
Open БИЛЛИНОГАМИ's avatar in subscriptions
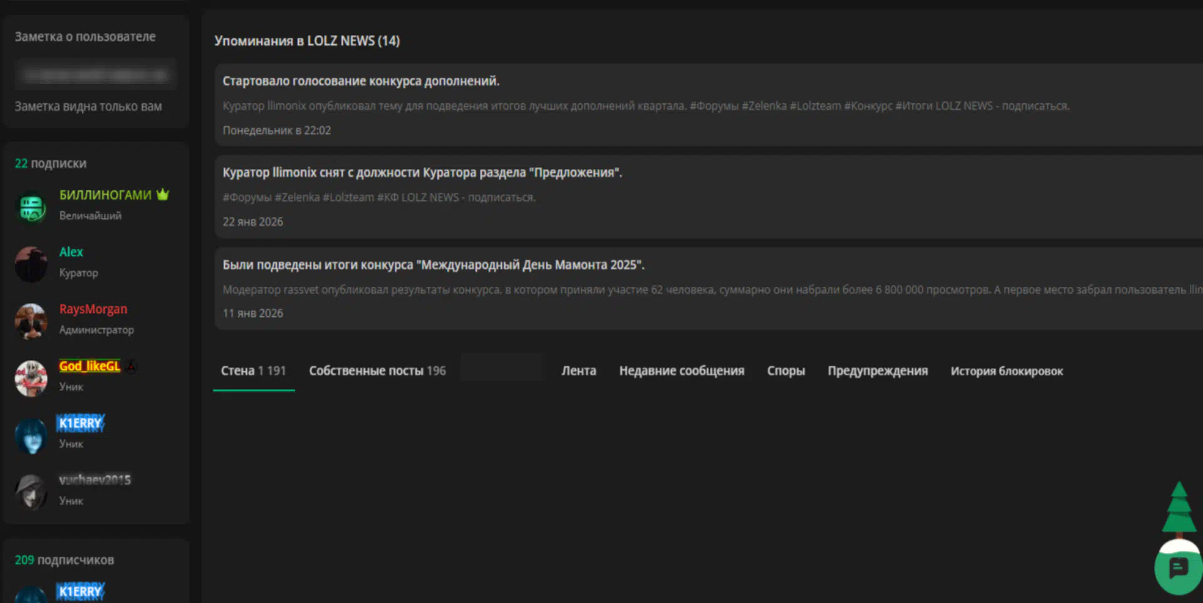coord(31,207)
